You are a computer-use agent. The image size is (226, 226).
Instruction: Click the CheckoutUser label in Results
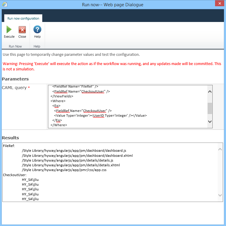point(15,175)
